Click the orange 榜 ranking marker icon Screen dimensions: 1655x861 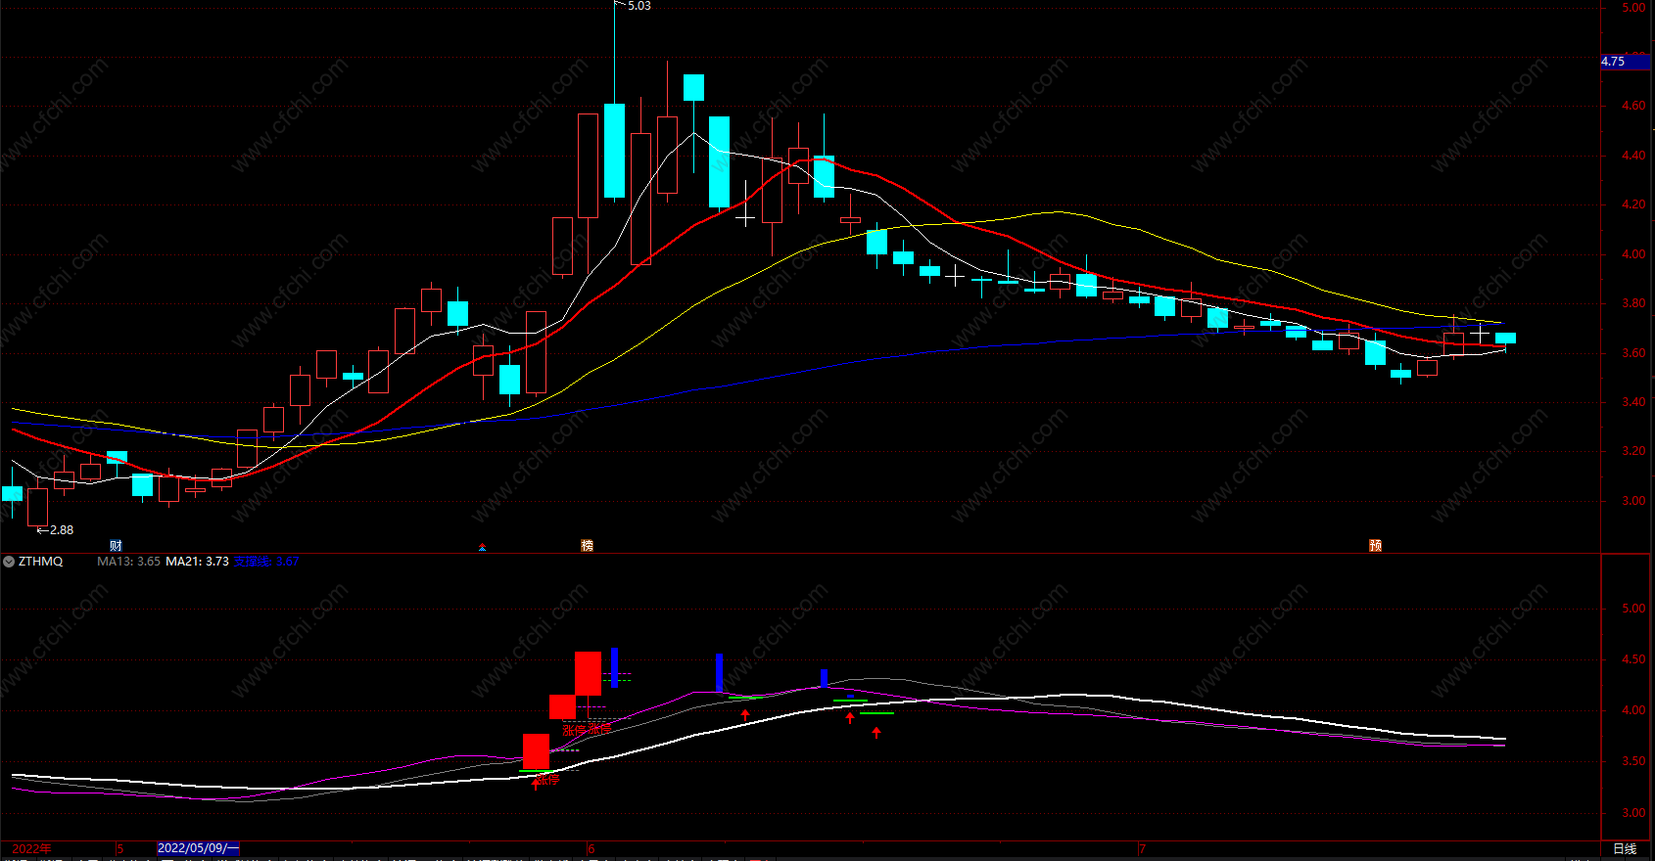[588, 546]
